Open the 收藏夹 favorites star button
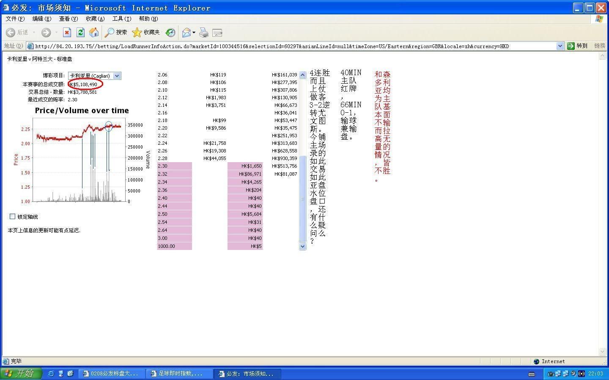This screenshot has height=380, width=609. pos(146,33)
